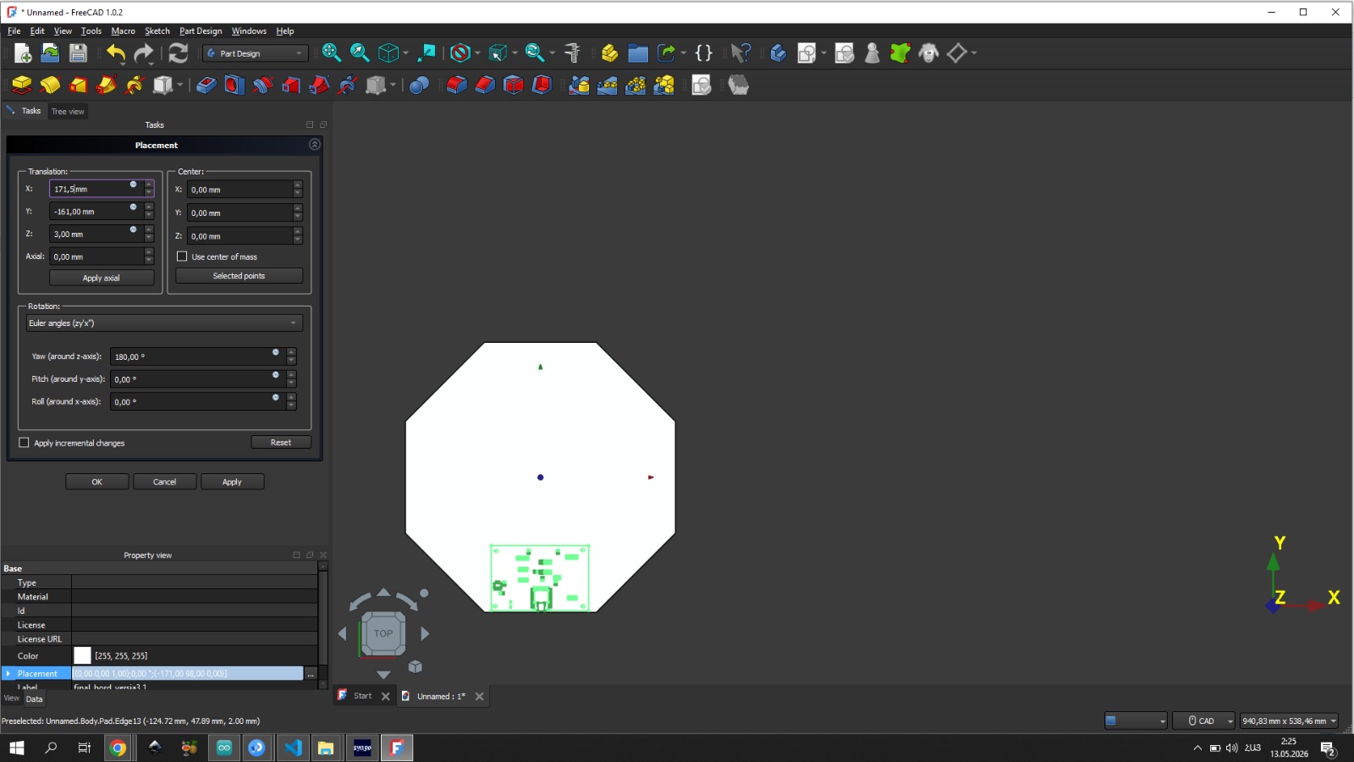This screenshot has width=1354, height=762.
Task: Click the Reset button
Action: (281, 443)
